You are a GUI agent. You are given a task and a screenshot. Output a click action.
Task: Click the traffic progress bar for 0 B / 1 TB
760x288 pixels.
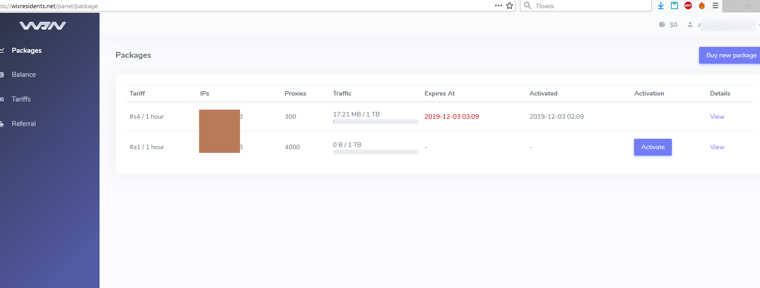(x=375, y=152)
